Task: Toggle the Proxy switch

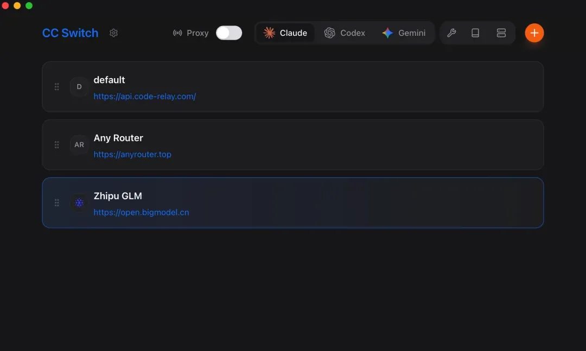Action: 229,33
